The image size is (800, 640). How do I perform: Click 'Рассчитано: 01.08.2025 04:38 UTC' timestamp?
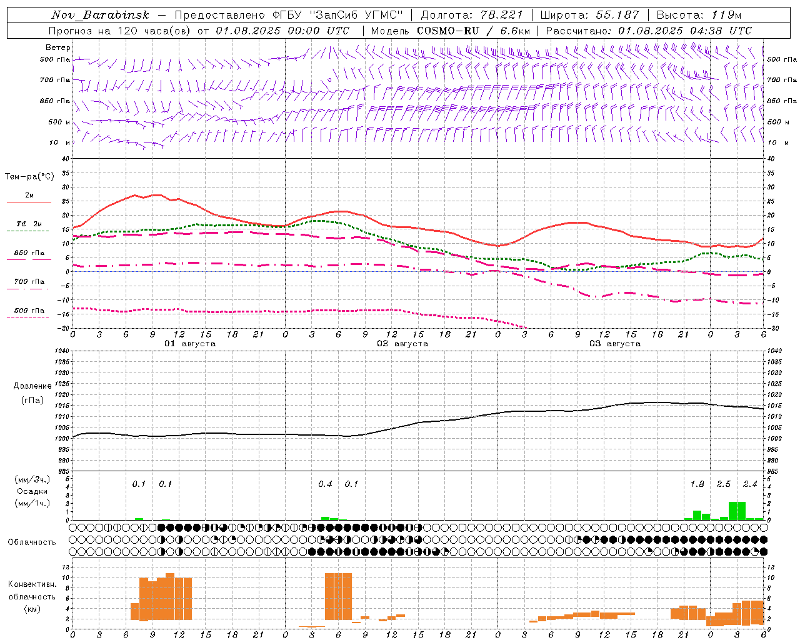pyautogui.click(x=649, y=31)
